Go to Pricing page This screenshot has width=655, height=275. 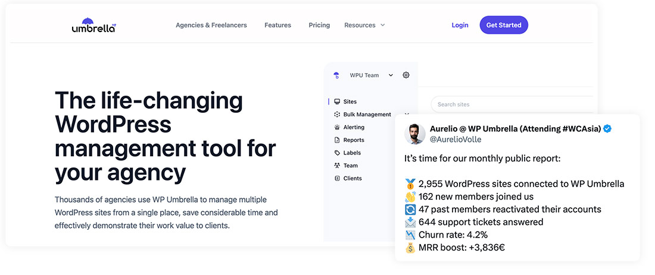click(x=319, y=25)
